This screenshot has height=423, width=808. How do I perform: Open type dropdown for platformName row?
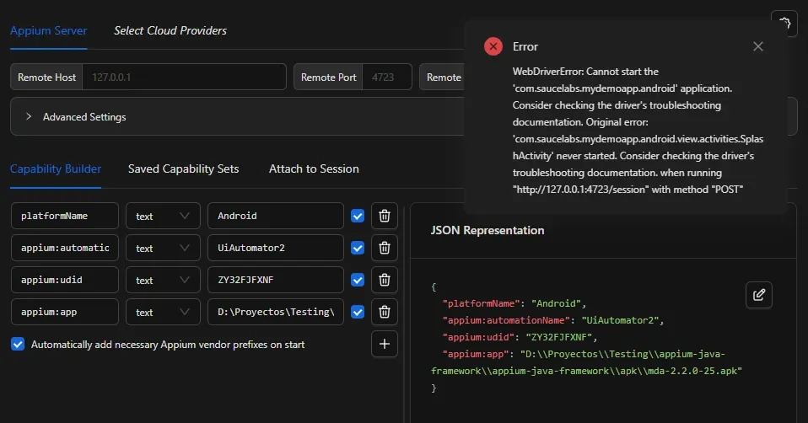click(163, 216)
